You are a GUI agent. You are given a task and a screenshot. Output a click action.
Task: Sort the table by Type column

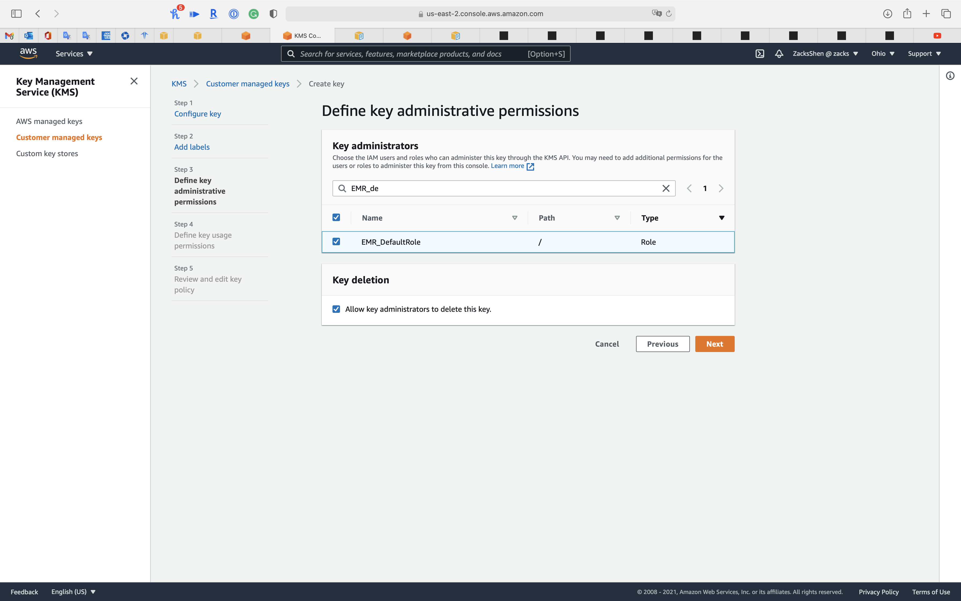721,218
